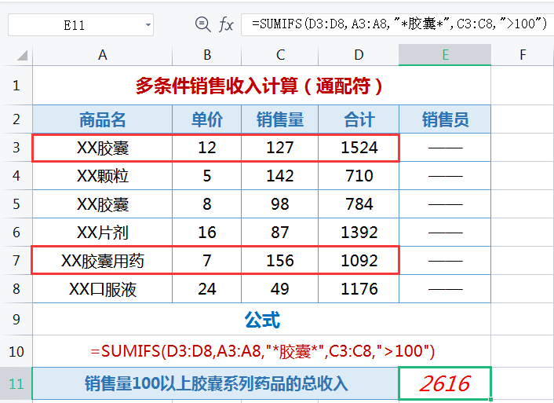Viewport: 554px width, 403px height.
Task: Click the 公式 label cell in row 9
Action: click(x=261, y=319)
